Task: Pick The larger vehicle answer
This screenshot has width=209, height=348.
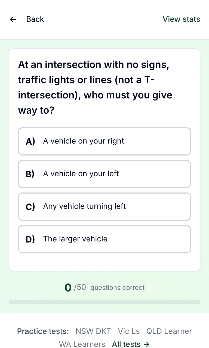Action: tap(104, 239)
